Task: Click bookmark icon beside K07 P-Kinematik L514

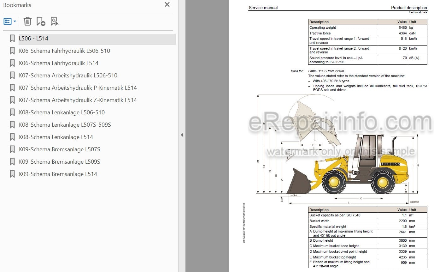Action: (12, 88)
